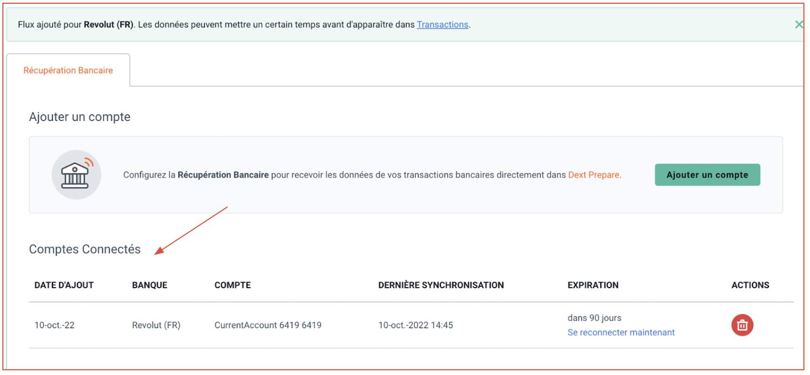Click the COMPTE column header
Screen dimensions: 810x375
tap(233, 285)
